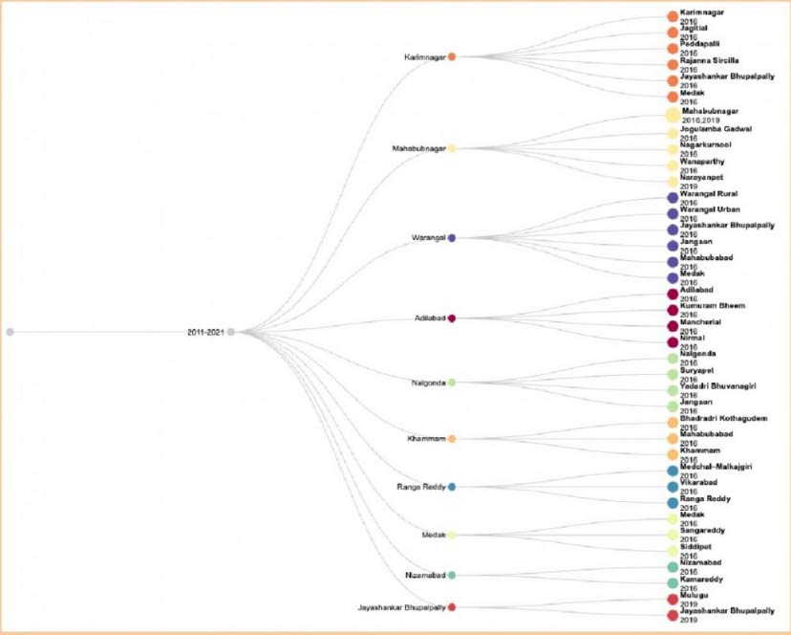
Task: Select the blue Medchal-Malkajgiri circle
Action: pos(673,471)
